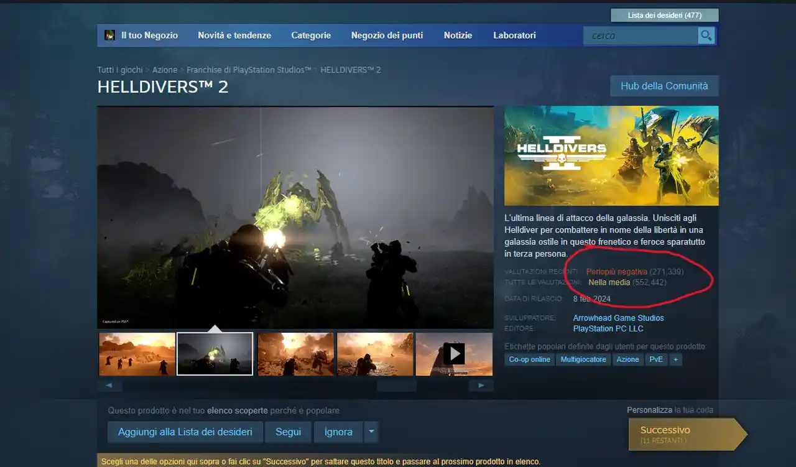
Task: Click the Ignora button
Action: [x=338, y=432]
